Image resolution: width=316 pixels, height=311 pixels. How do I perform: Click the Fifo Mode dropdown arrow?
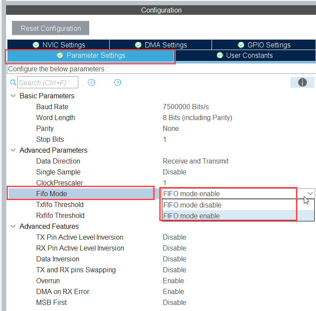click(309, 194)
